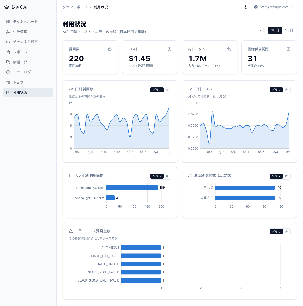Switch エラーコード別 発生数 to 表 view

coord(286,232)
